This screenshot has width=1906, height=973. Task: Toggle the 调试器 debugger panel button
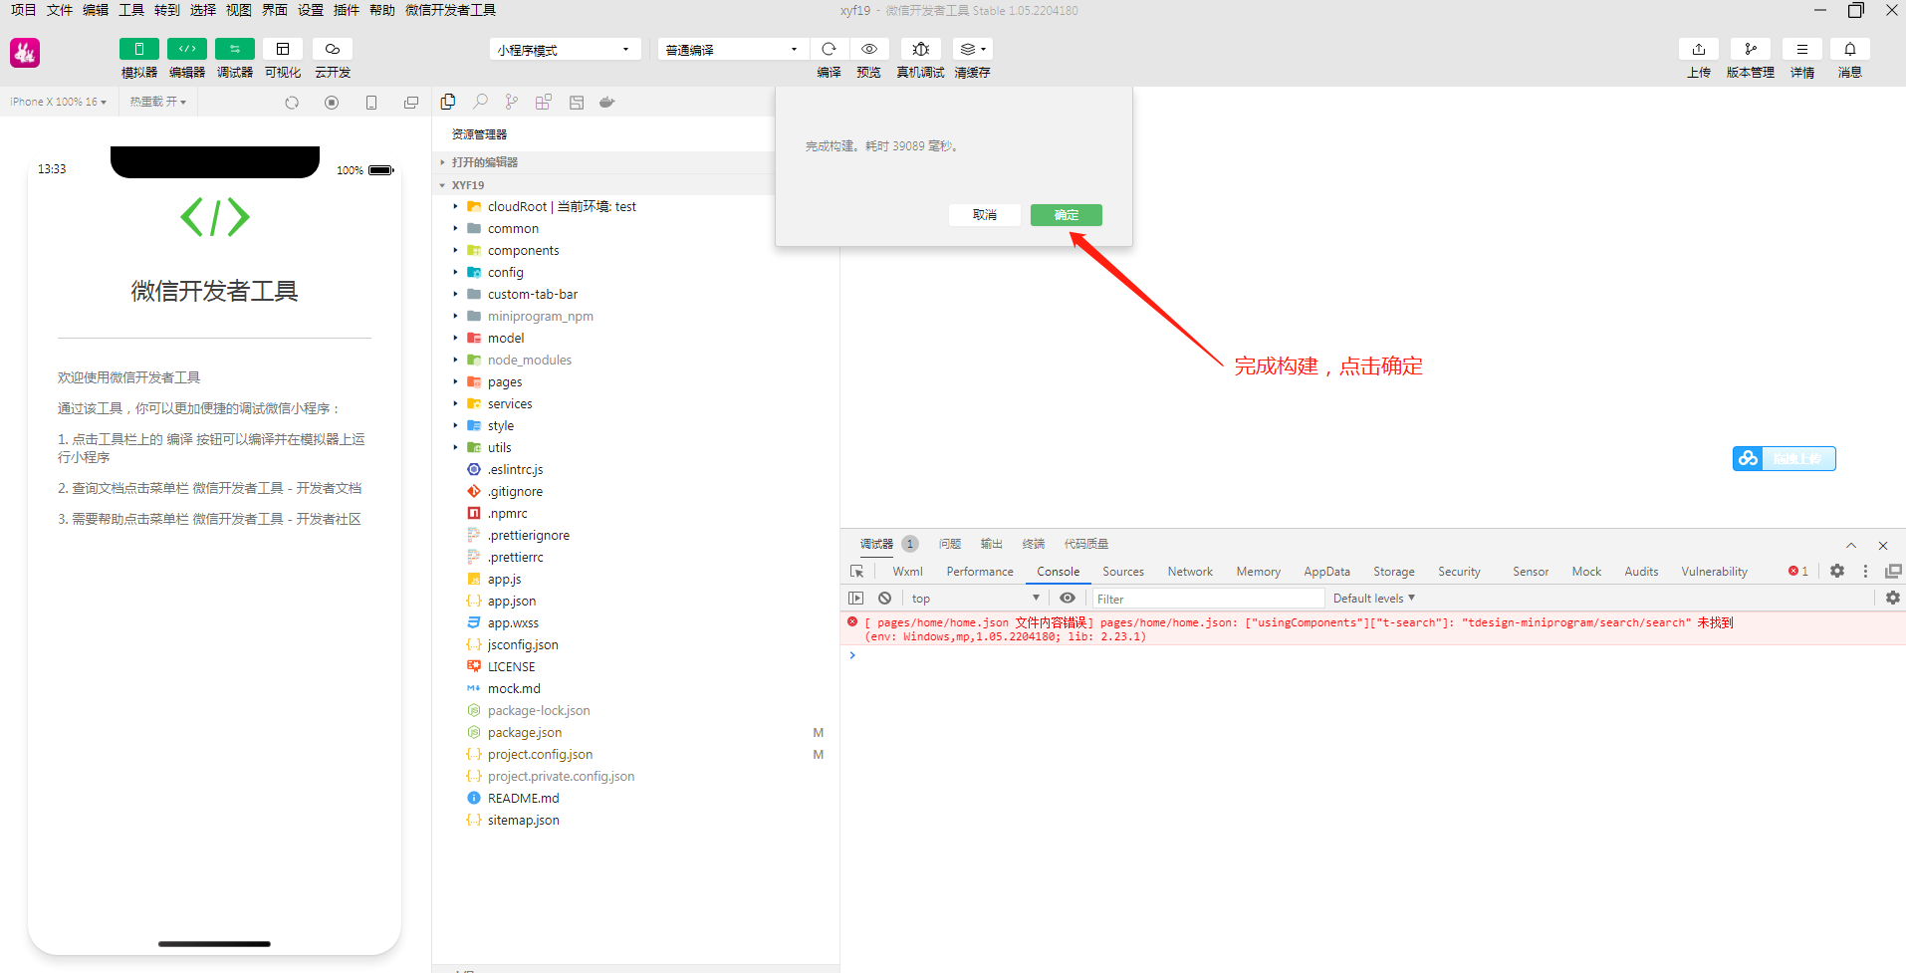235,49
